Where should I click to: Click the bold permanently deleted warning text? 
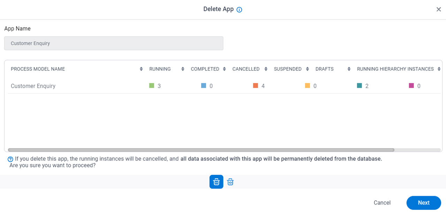281,159
